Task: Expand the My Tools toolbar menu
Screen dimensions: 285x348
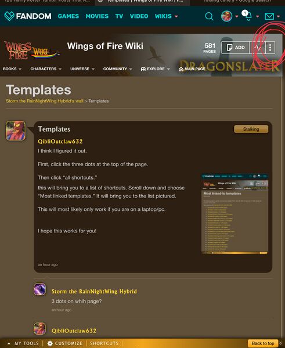Action: point(23,343)
